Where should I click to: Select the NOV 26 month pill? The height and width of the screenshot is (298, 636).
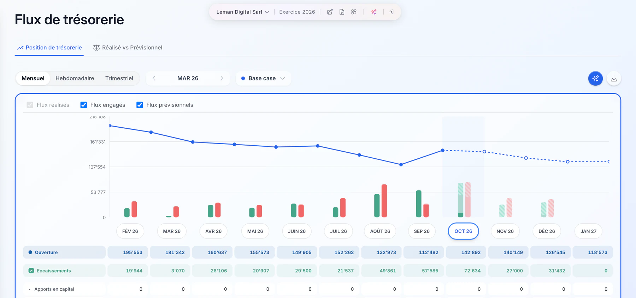pos(505,231)
